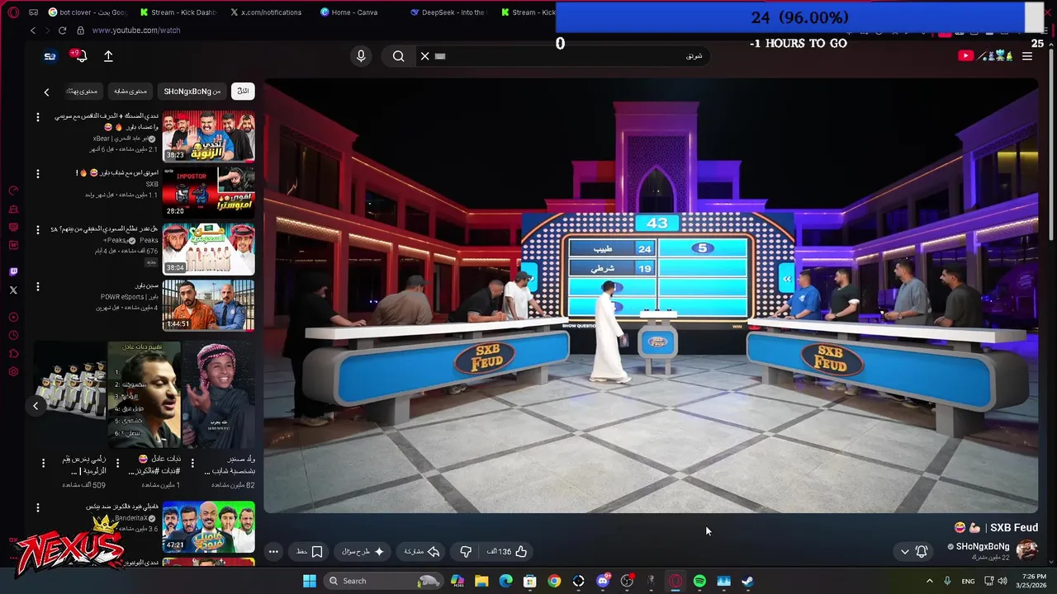Click the SXB Feud video player
The height and width of the screenshot is (594, 1057).
click(651, 295)
